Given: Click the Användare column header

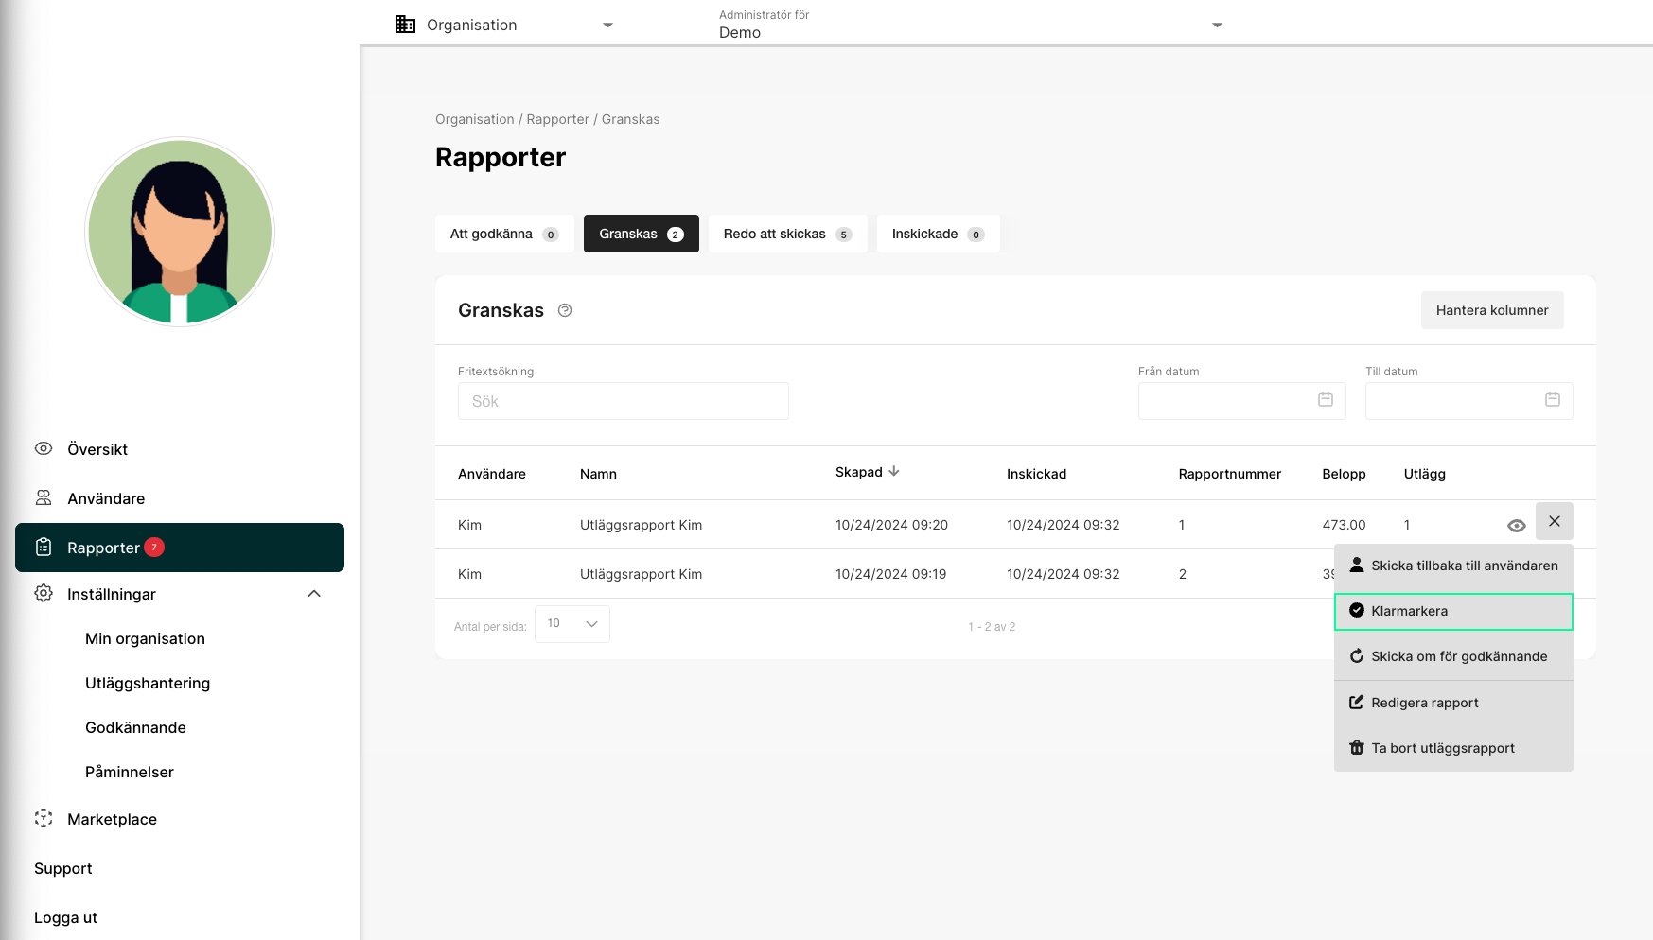Looking at the screenshot, I should point(492,474).
